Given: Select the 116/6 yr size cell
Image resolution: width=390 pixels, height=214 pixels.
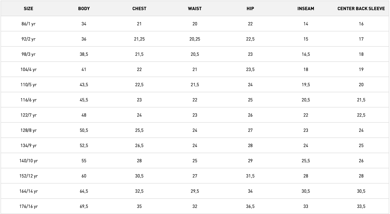Looking at the screenshot, I should point(28,100).
